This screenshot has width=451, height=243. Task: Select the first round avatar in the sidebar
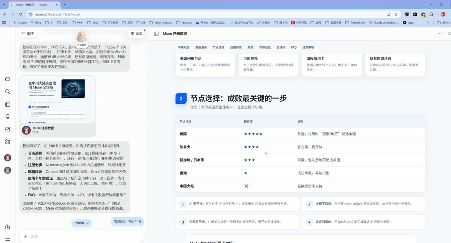pyautogui.click(x=8, y=158)
